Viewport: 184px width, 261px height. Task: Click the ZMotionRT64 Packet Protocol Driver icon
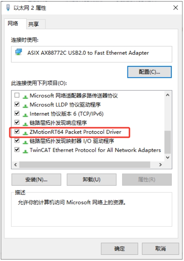click(x=25, y=133)
